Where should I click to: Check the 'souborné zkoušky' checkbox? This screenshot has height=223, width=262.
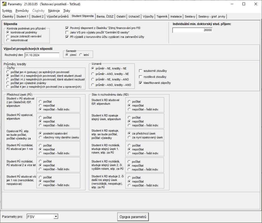point(141,71)
